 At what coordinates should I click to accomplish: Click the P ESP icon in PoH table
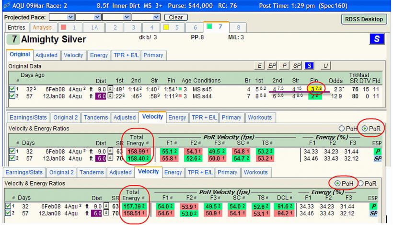[373, 206]
